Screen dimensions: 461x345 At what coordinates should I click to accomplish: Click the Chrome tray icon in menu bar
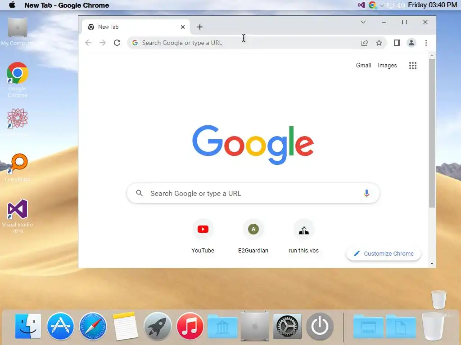[372, 5]
